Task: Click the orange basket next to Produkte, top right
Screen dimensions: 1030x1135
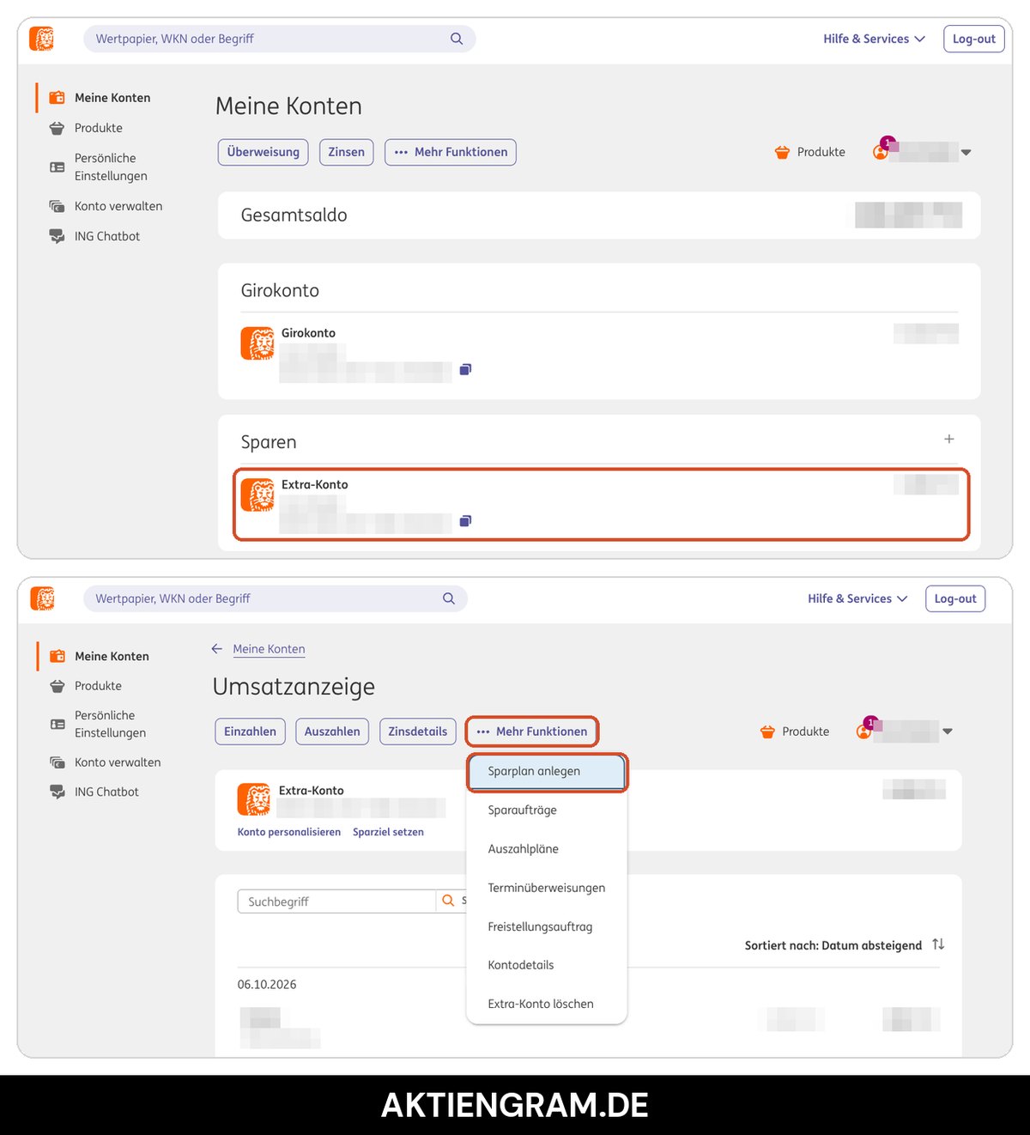Action: click(782, 152)
